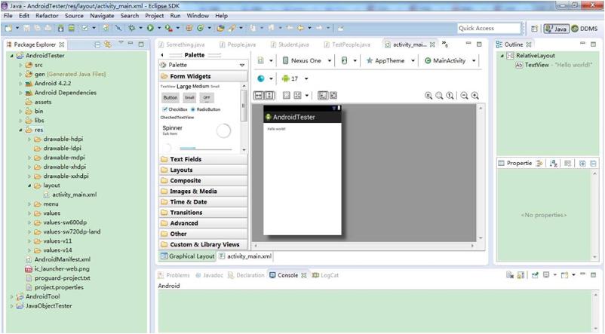Click the zoom out magnifier in layout editor
Image resolution: width=605 pixels, height=334 pixels.
tap(464, 96)
